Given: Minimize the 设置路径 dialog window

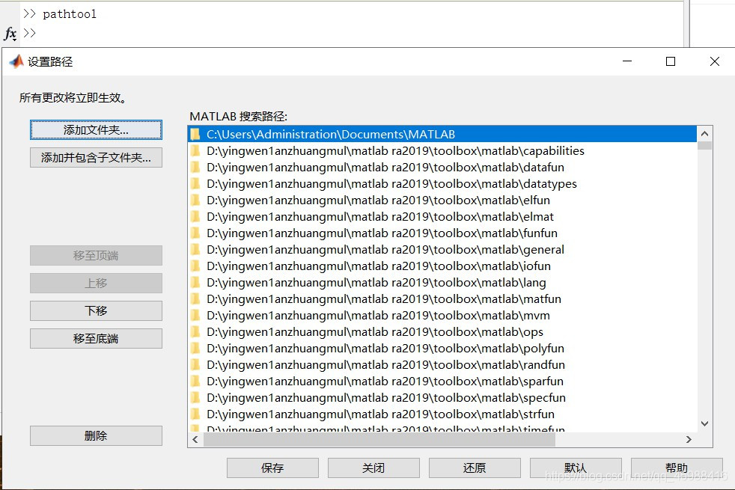Looking at the screenshot, I should pos(627,61).
